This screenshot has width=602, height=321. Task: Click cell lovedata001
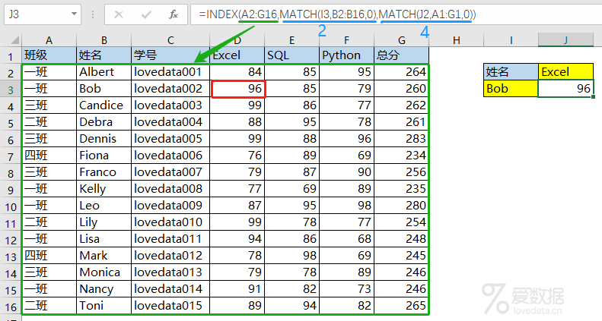coord(170,72)
